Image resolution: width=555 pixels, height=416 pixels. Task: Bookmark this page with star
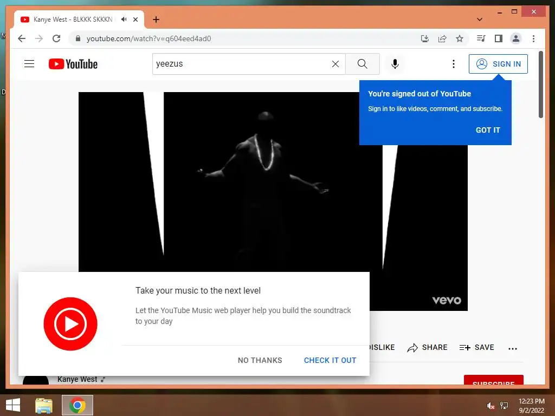(x=460, y=38)
